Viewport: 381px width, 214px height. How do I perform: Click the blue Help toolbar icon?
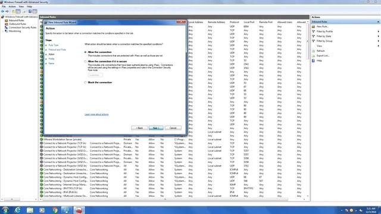pyautogui.click(x=30, y=11)
